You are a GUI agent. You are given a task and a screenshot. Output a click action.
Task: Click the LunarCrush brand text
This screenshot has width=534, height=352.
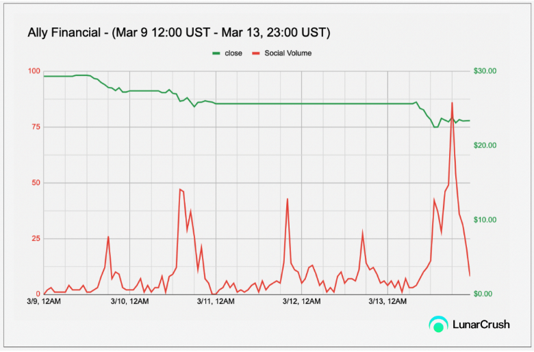tap(481, 325)
